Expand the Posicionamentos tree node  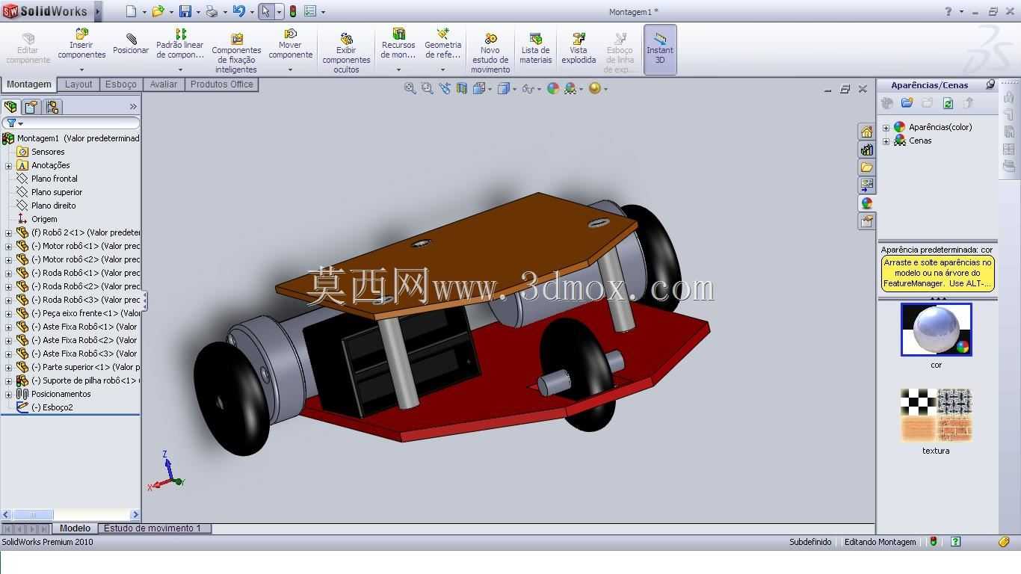(x=9, y=394)
